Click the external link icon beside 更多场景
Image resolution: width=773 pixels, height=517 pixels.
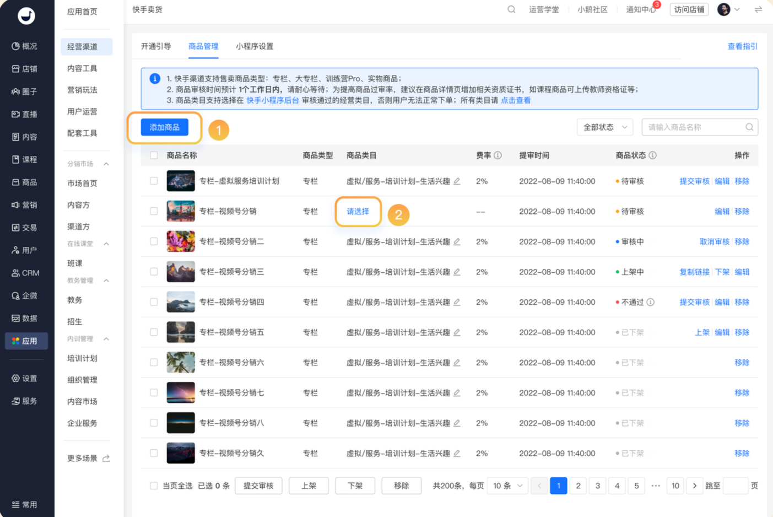106,458
